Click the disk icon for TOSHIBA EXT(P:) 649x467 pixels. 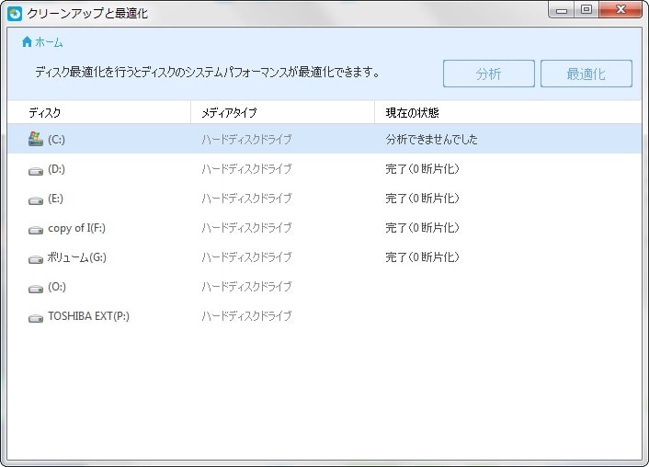coord(36,317)
